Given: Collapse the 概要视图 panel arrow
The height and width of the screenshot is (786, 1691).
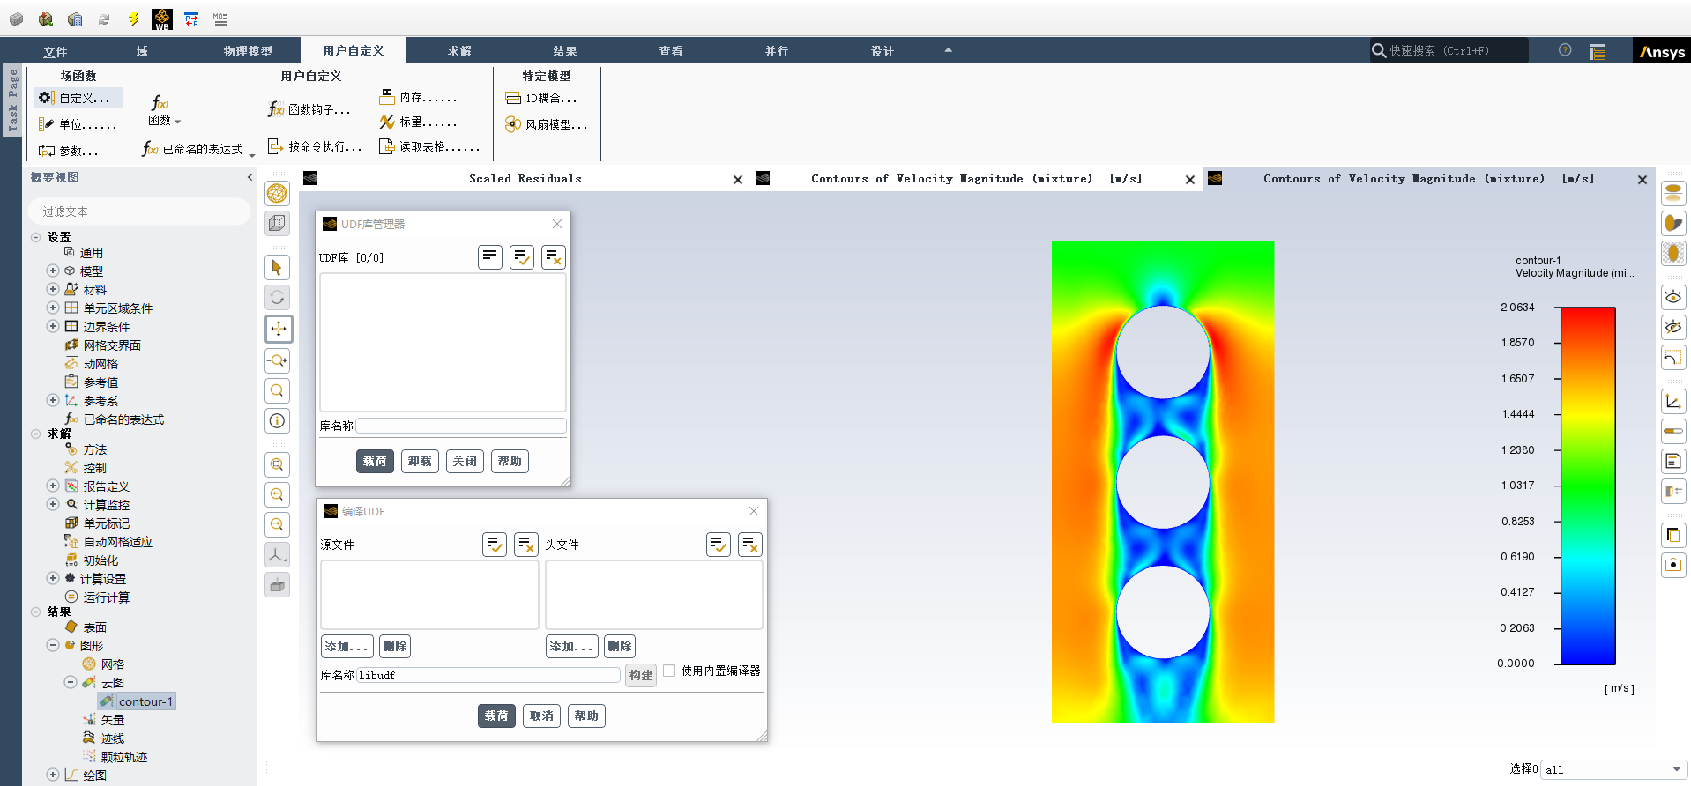Looking at the screenshot, I should click(x=250, y=177).
